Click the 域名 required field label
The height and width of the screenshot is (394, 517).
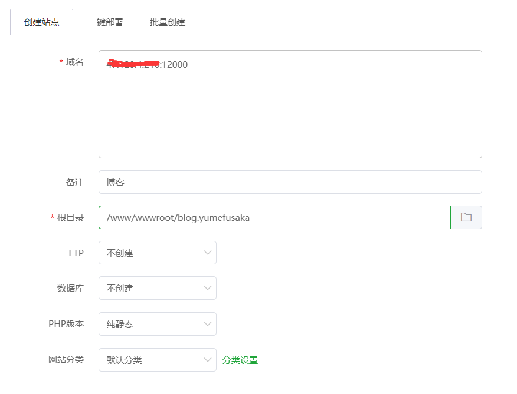pyautogui.click(x=74, y=62)
